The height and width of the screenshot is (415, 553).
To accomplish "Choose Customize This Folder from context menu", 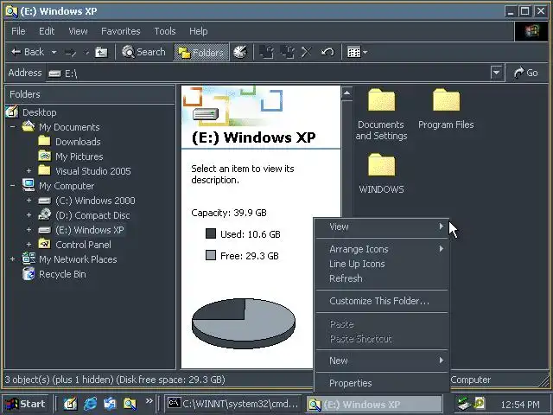I will point(382,301).
